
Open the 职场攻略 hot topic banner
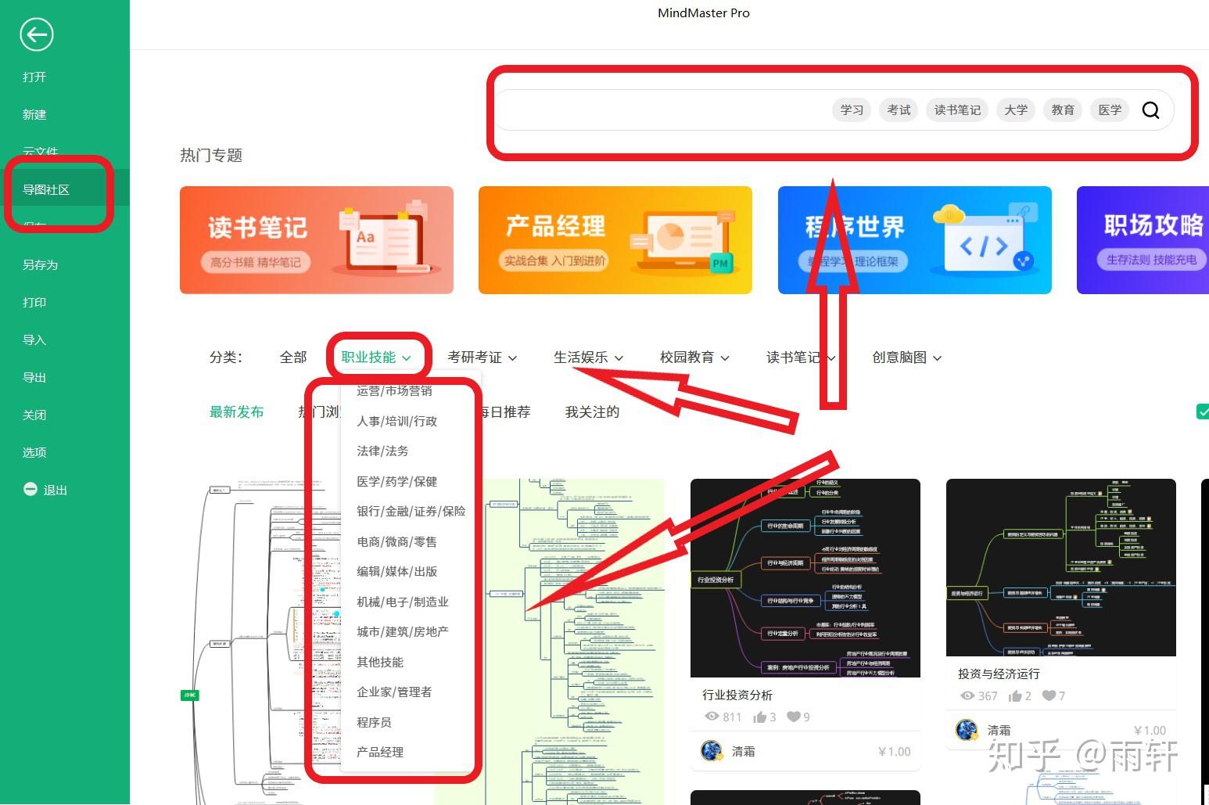point(1143,240)
